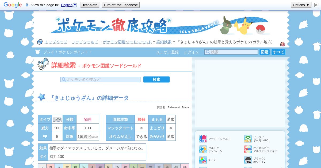The width and height of the screenshot is (321, 168).
Task: Open the オメガルビー アルファサファイア text link
Action: pyautogui.click(x=265, y=149)
